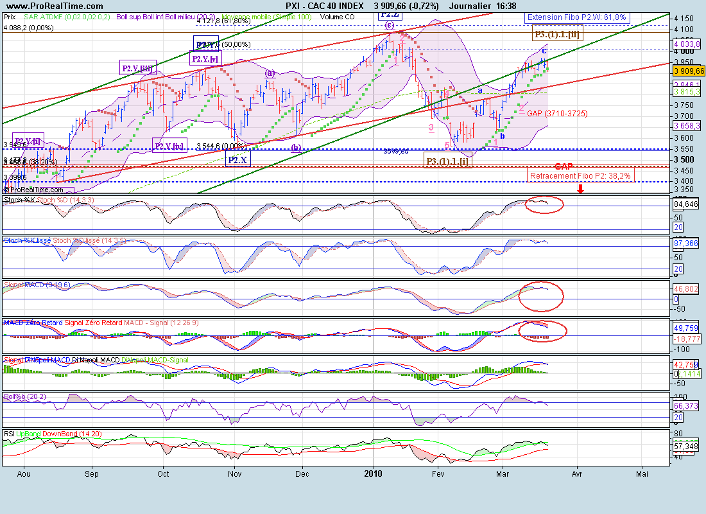706x514 pixels.
Task: Click the Volume CO legend label
Action: coord(337,17)
